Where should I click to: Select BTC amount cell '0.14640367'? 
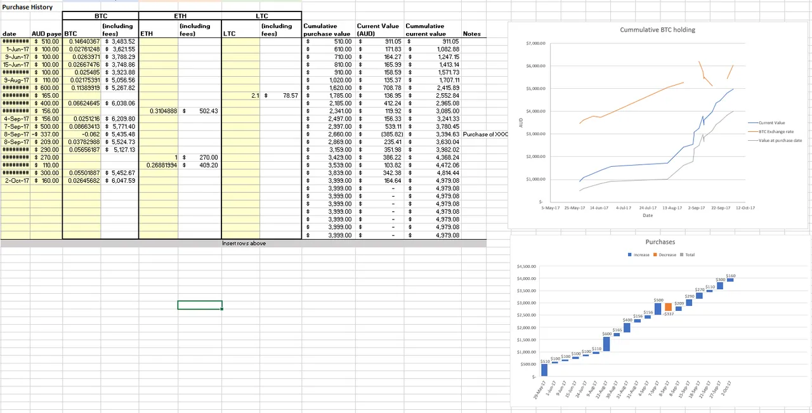81,41
